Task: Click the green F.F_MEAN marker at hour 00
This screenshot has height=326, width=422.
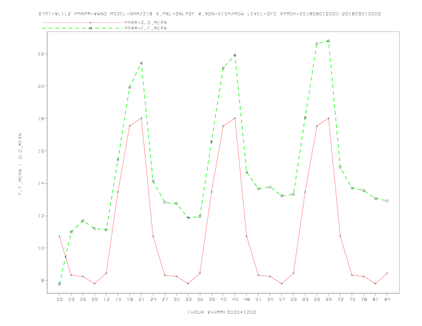Action: (60, 284)
